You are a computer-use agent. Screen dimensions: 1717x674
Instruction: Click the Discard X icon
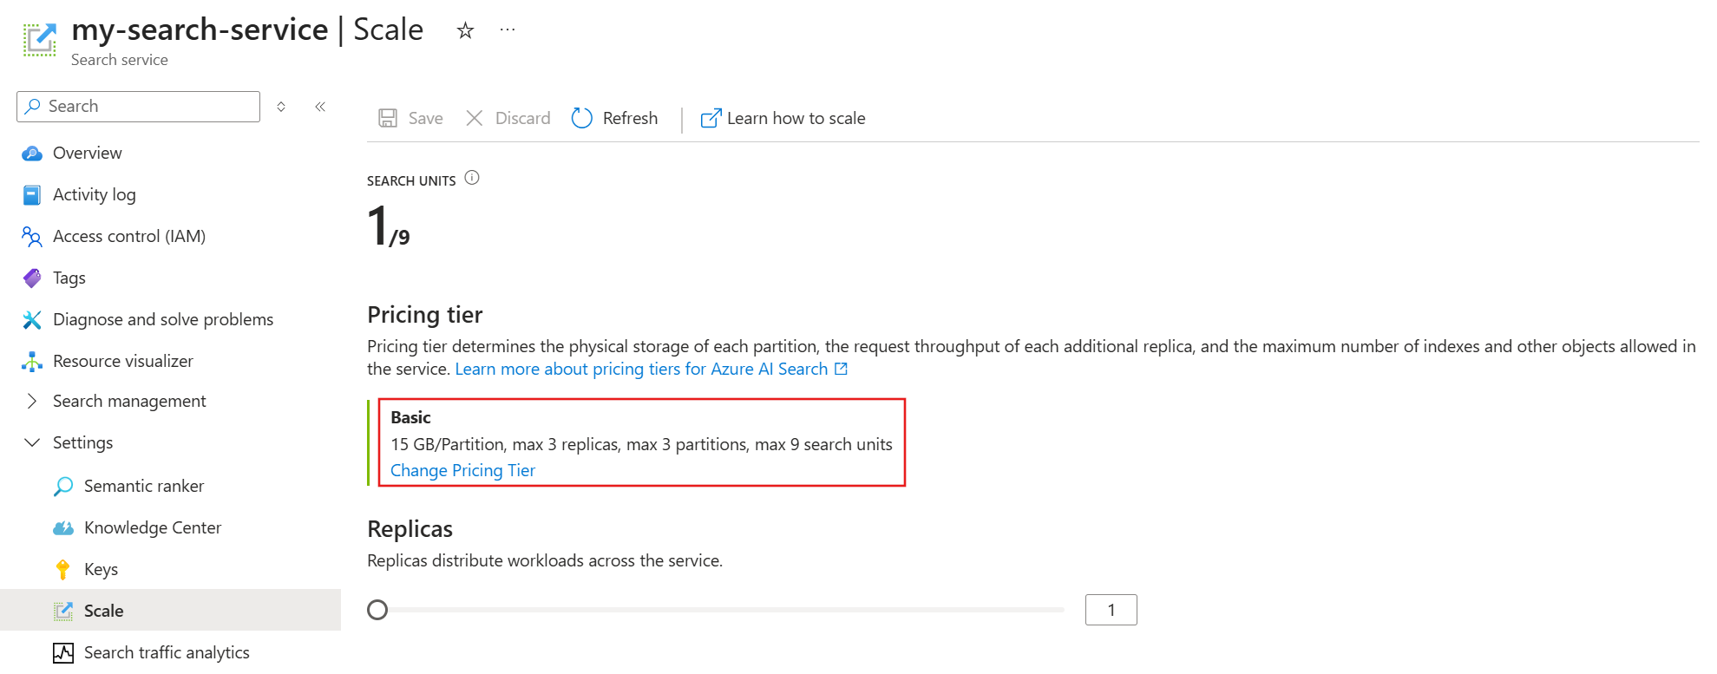[475, 118]
